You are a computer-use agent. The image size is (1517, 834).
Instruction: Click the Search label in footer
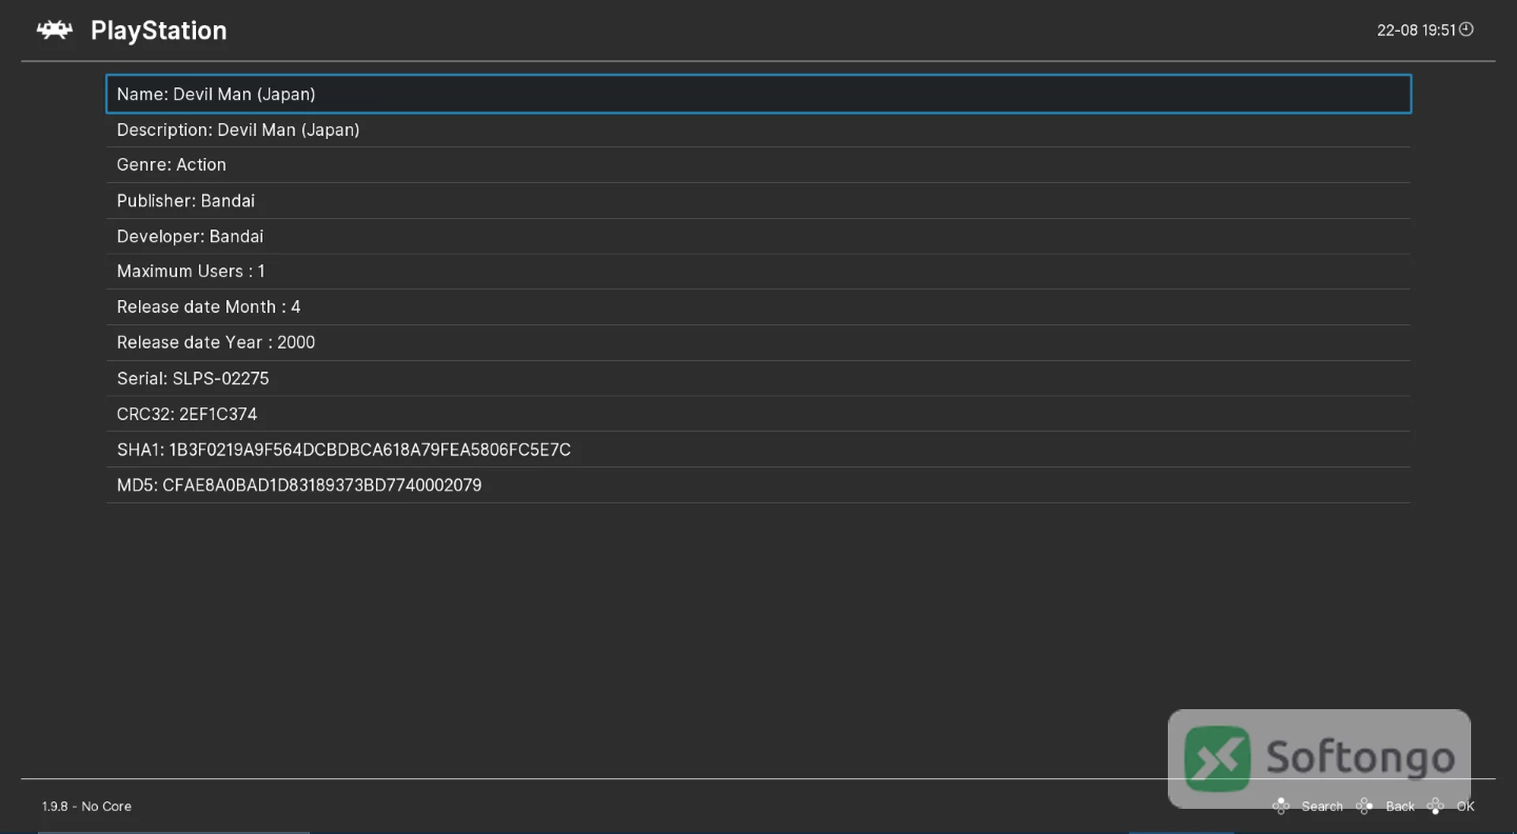[1322, 806]
